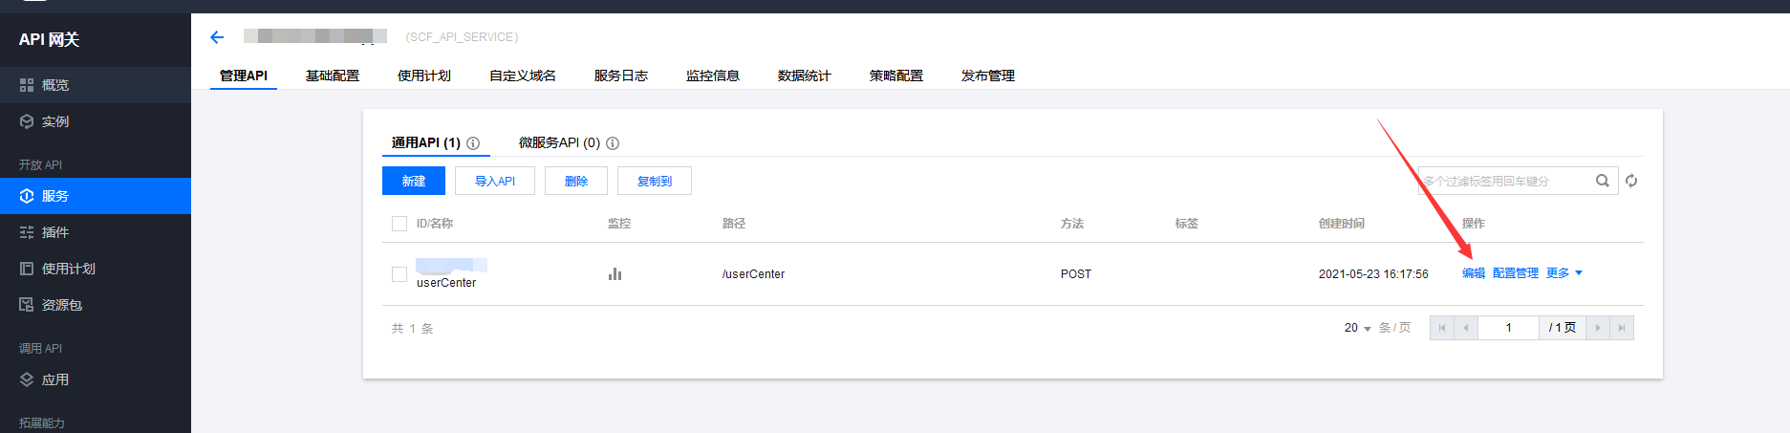Open the 数据统计 tab
The height and width of the screenshot is (433, 1790).
click(x=805, y=76)
